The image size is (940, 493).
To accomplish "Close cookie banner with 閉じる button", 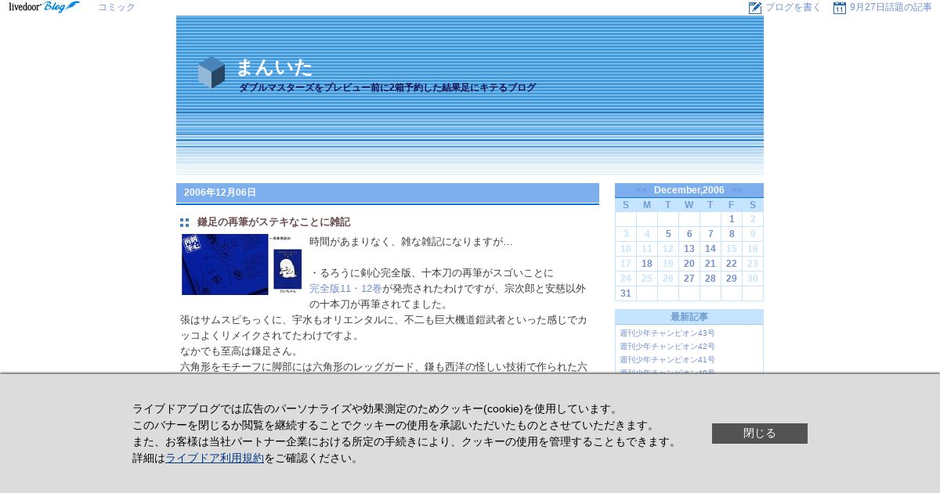I will pyautogui.click(x=760, y=434).
